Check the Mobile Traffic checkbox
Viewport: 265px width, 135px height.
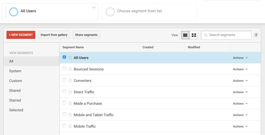tap(64, 126)
